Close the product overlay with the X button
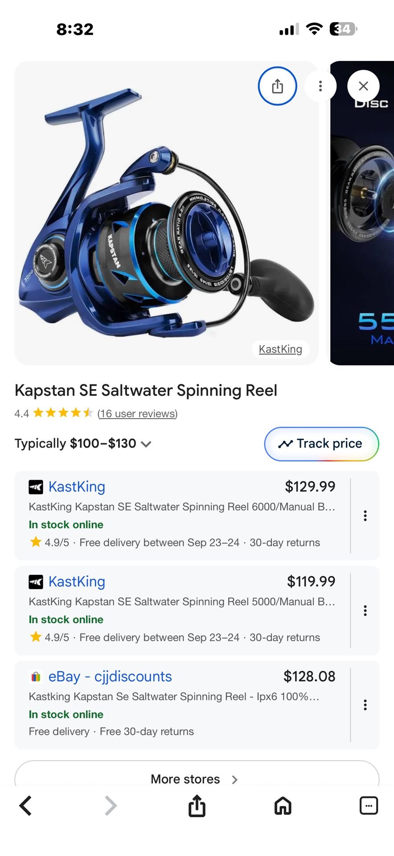The image size is (394, 856). tap(363, 86)
